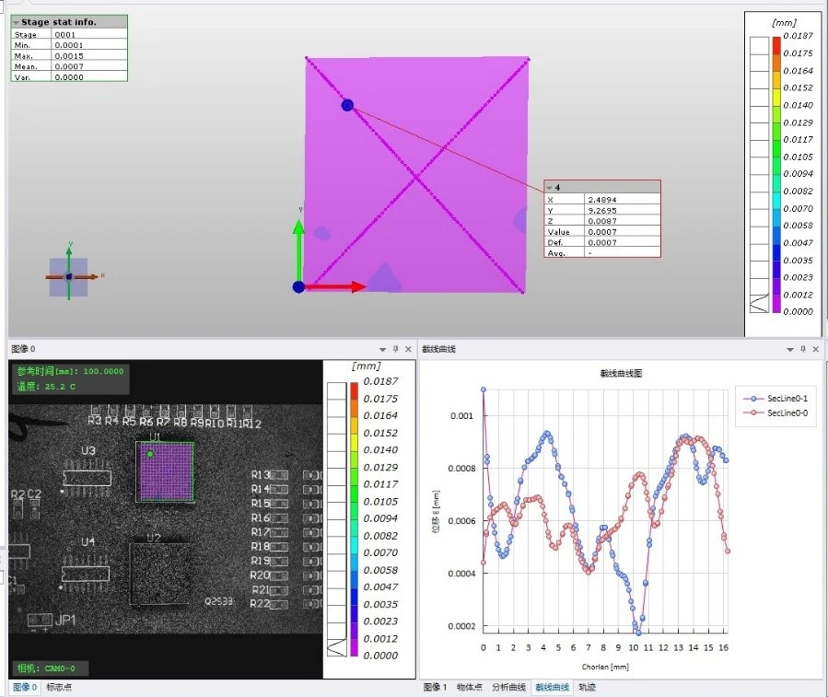Screen dimensions: 828x697
Task: Click the red swatch of main color scale
Action: [776, 45]
